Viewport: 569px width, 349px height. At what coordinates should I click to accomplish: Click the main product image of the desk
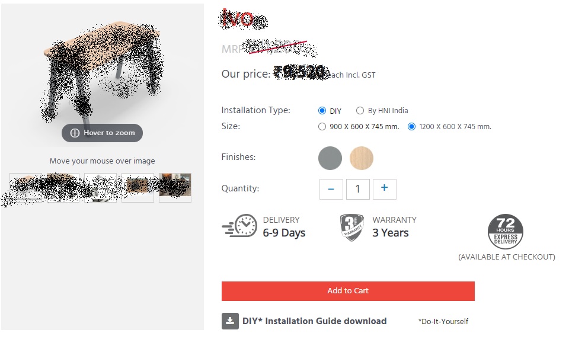[102, 71]
